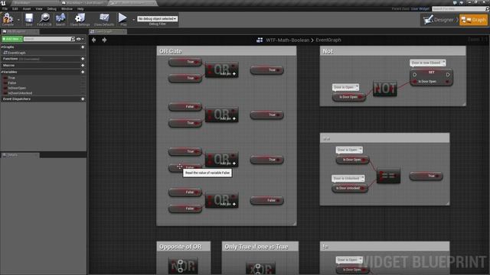Collapse the Variables section
The width and height of the screenshot is (490, 275).
pyautogui.click(x=2, y=72)
